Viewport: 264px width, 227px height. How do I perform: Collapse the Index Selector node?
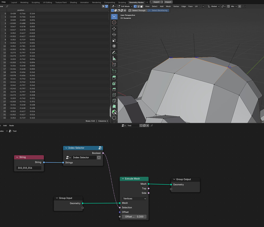(x=66, y=148)
